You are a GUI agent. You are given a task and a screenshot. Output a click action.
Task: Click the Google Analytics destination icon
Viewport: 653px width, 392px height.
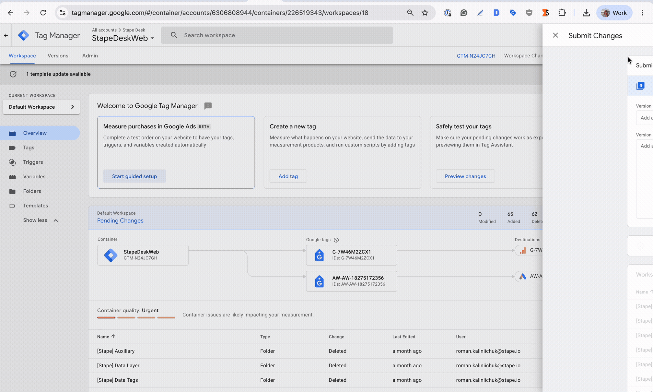pyautogui.click(x=523, y=250)
